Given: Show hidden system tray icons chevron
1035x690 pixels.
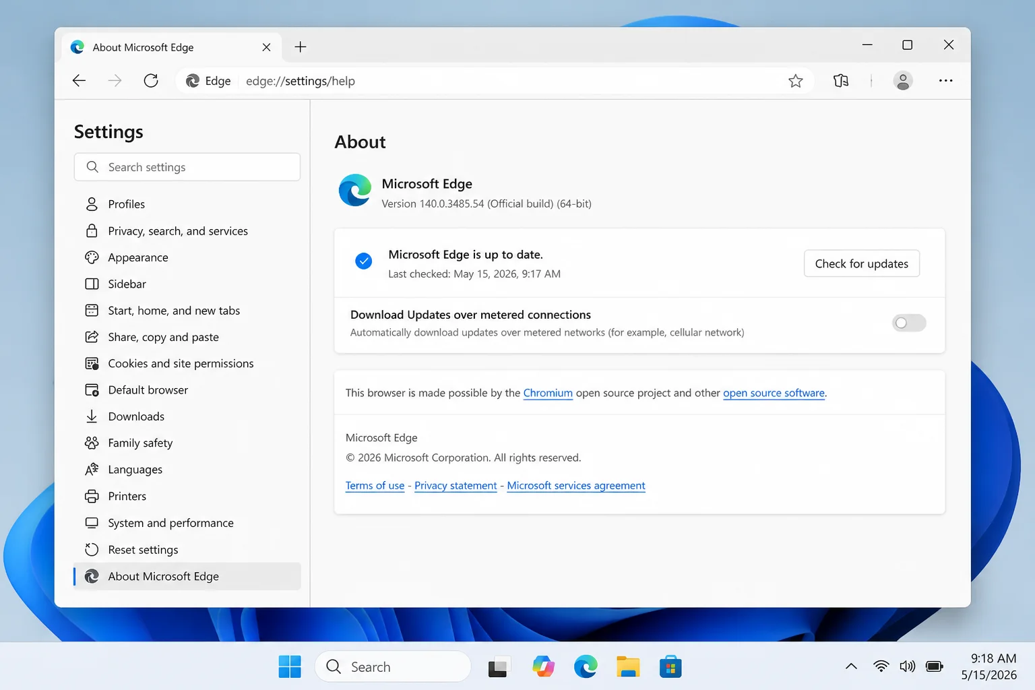Looking at the screenshot, I should click(851, 666).
